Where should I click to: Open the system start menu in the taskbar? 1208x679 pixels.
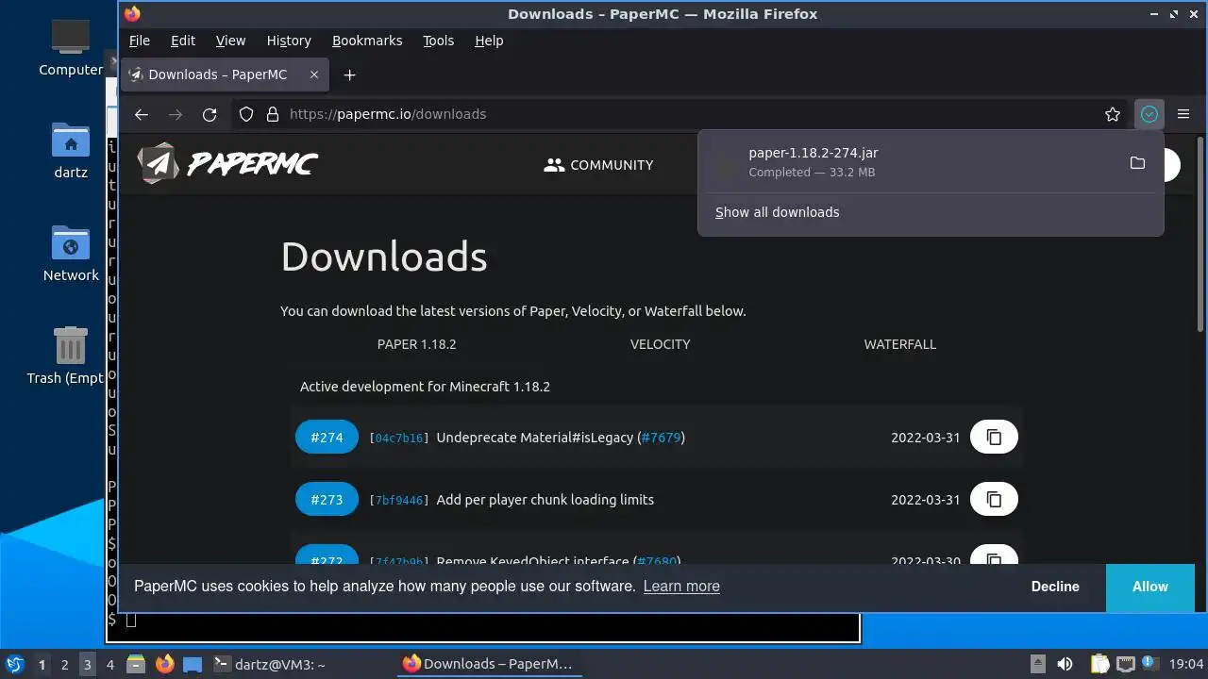point(15,664)
